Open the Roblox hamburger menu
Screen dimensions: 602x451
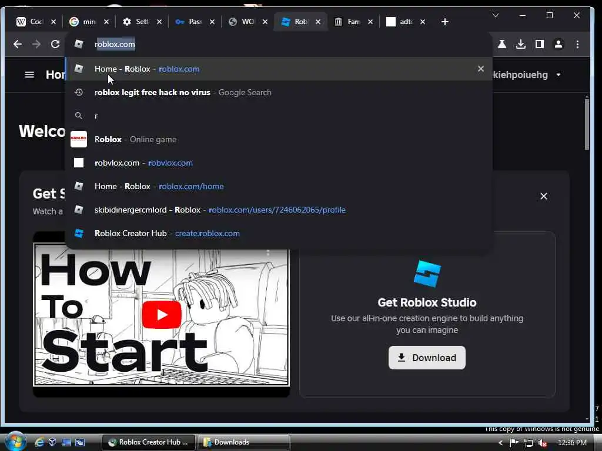pos(29,75)
